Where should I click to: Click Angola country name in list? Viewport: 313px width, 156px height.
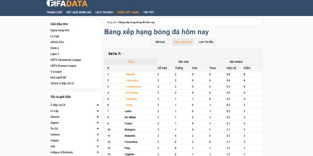54,140
